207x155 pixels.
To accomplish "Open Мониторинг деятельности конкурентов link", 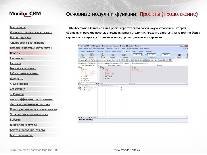I will pyautogui.click(x=34, y=109).
